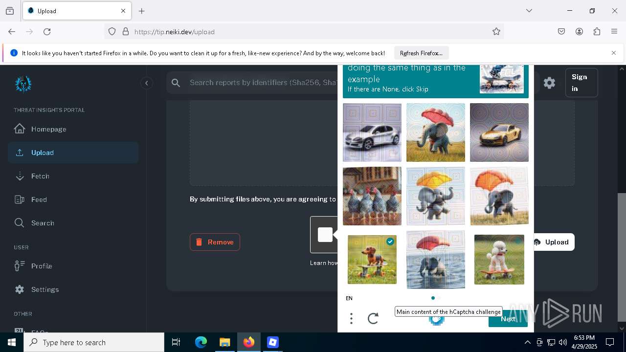
Task: Select the silver car captcha image
Action: point(372,132)
